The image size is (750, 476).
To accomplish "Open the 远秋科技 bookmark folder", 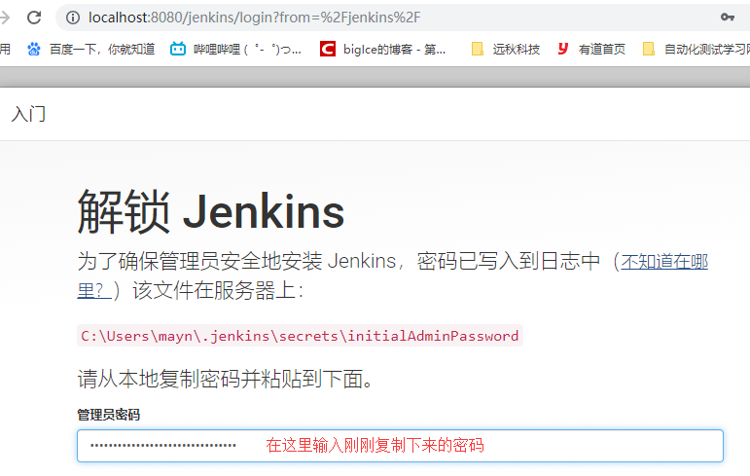I will (506, 49).
